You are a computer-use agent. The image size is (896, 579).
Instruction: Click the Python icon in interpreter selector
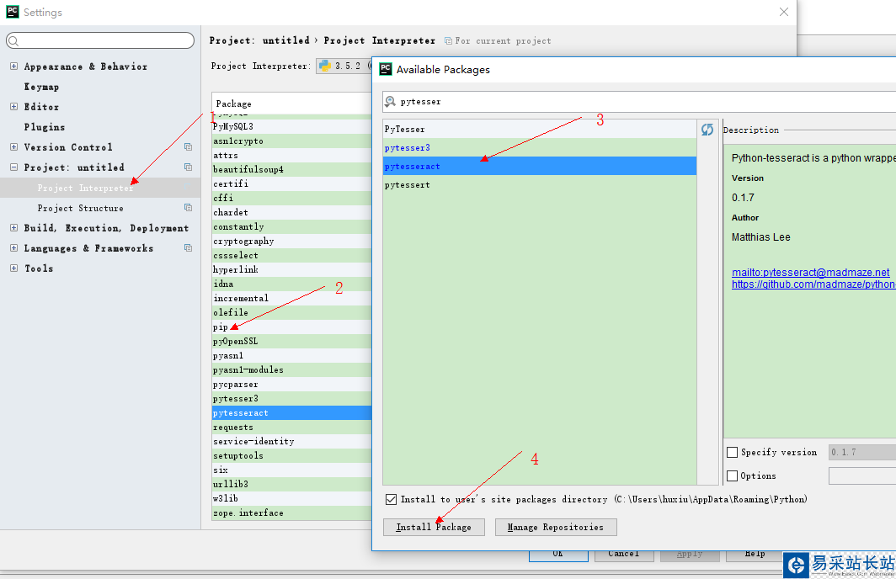325,66
